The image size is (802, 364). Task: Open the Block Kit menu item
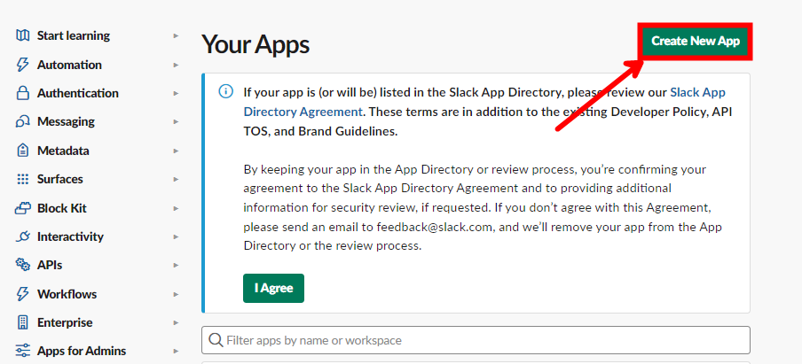(62, 208)
